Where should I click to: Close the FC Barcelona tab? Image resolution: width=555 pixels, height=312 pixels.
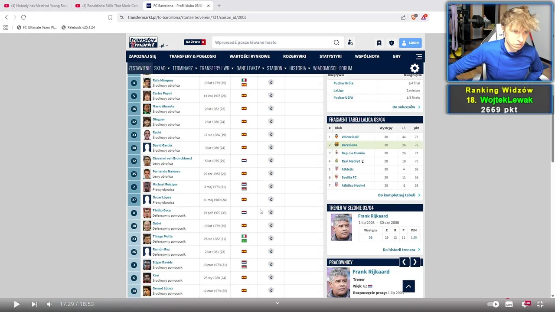tap(208, 6)
